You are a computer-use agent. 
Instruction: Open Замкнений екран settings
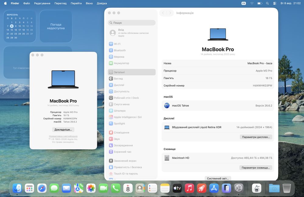click(x=132, y=161)
